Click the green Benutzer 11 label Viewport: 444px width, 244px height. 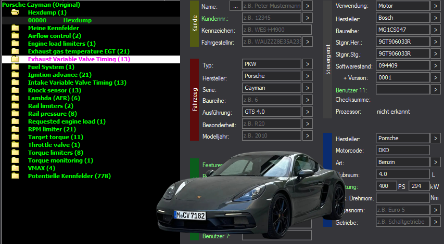pos(351,90)
